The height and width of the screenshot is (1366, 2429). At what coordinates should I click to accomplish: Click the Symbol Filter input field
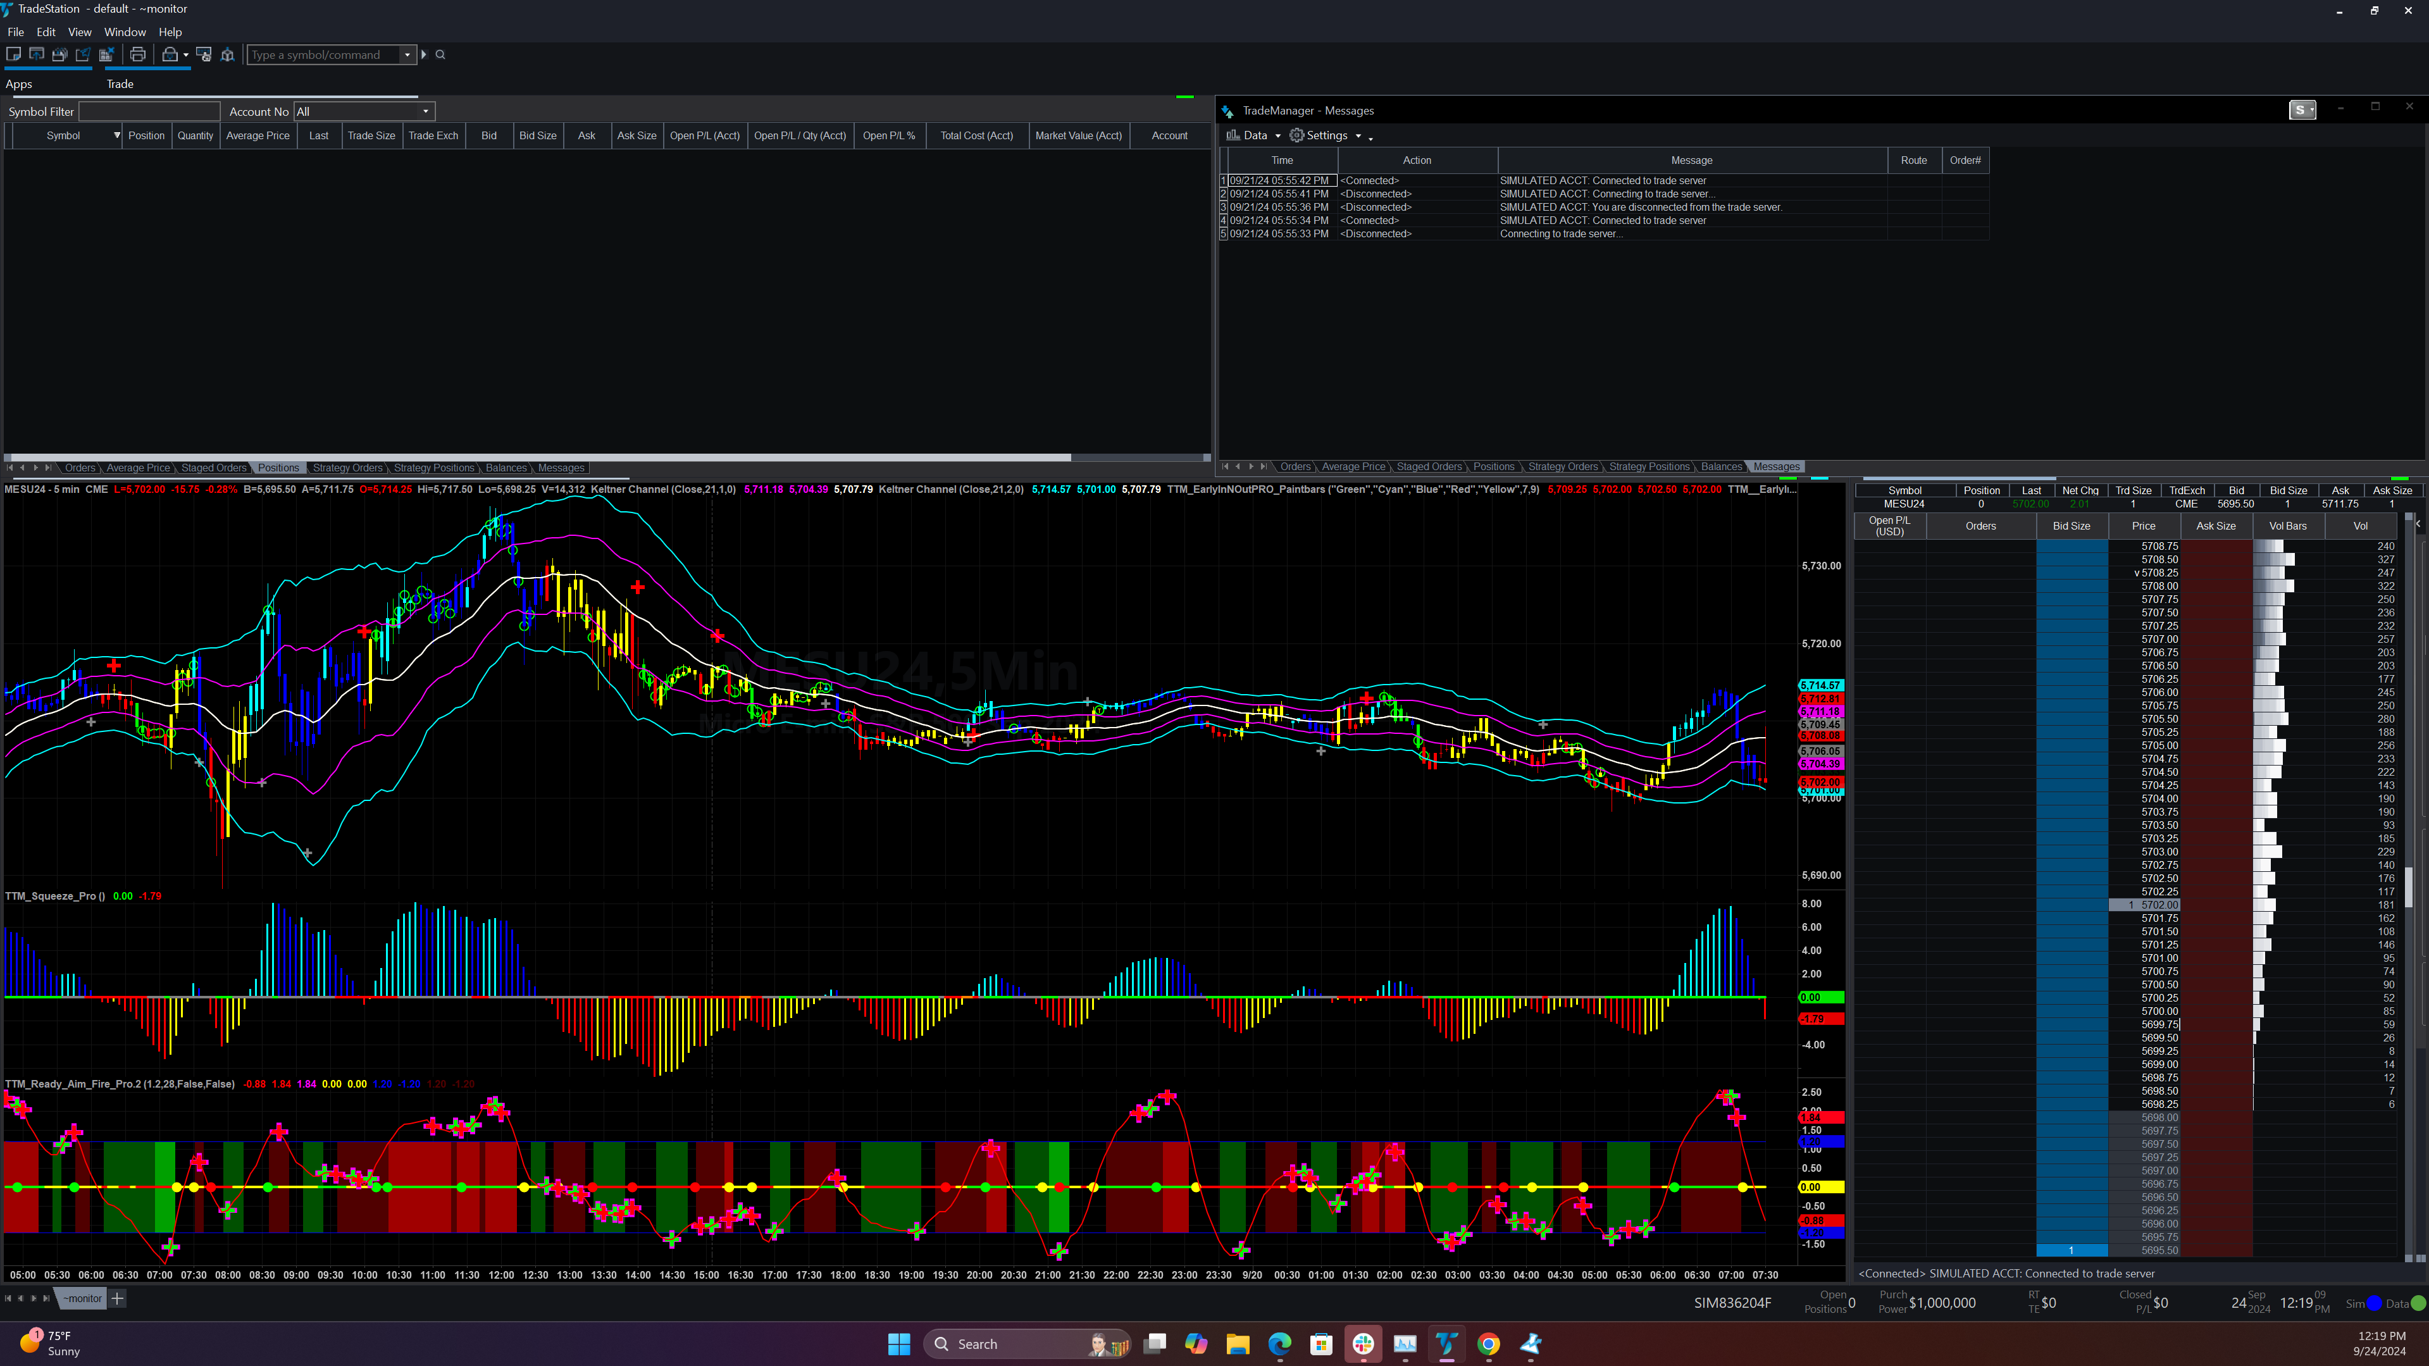pyautogui.click(x=149, y=111)
